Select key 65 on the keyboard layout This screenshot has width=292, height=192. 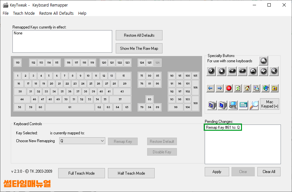point(127,107)
